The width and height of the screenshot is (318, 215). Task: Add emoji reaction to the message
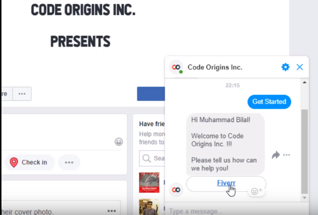coord(256,191)
